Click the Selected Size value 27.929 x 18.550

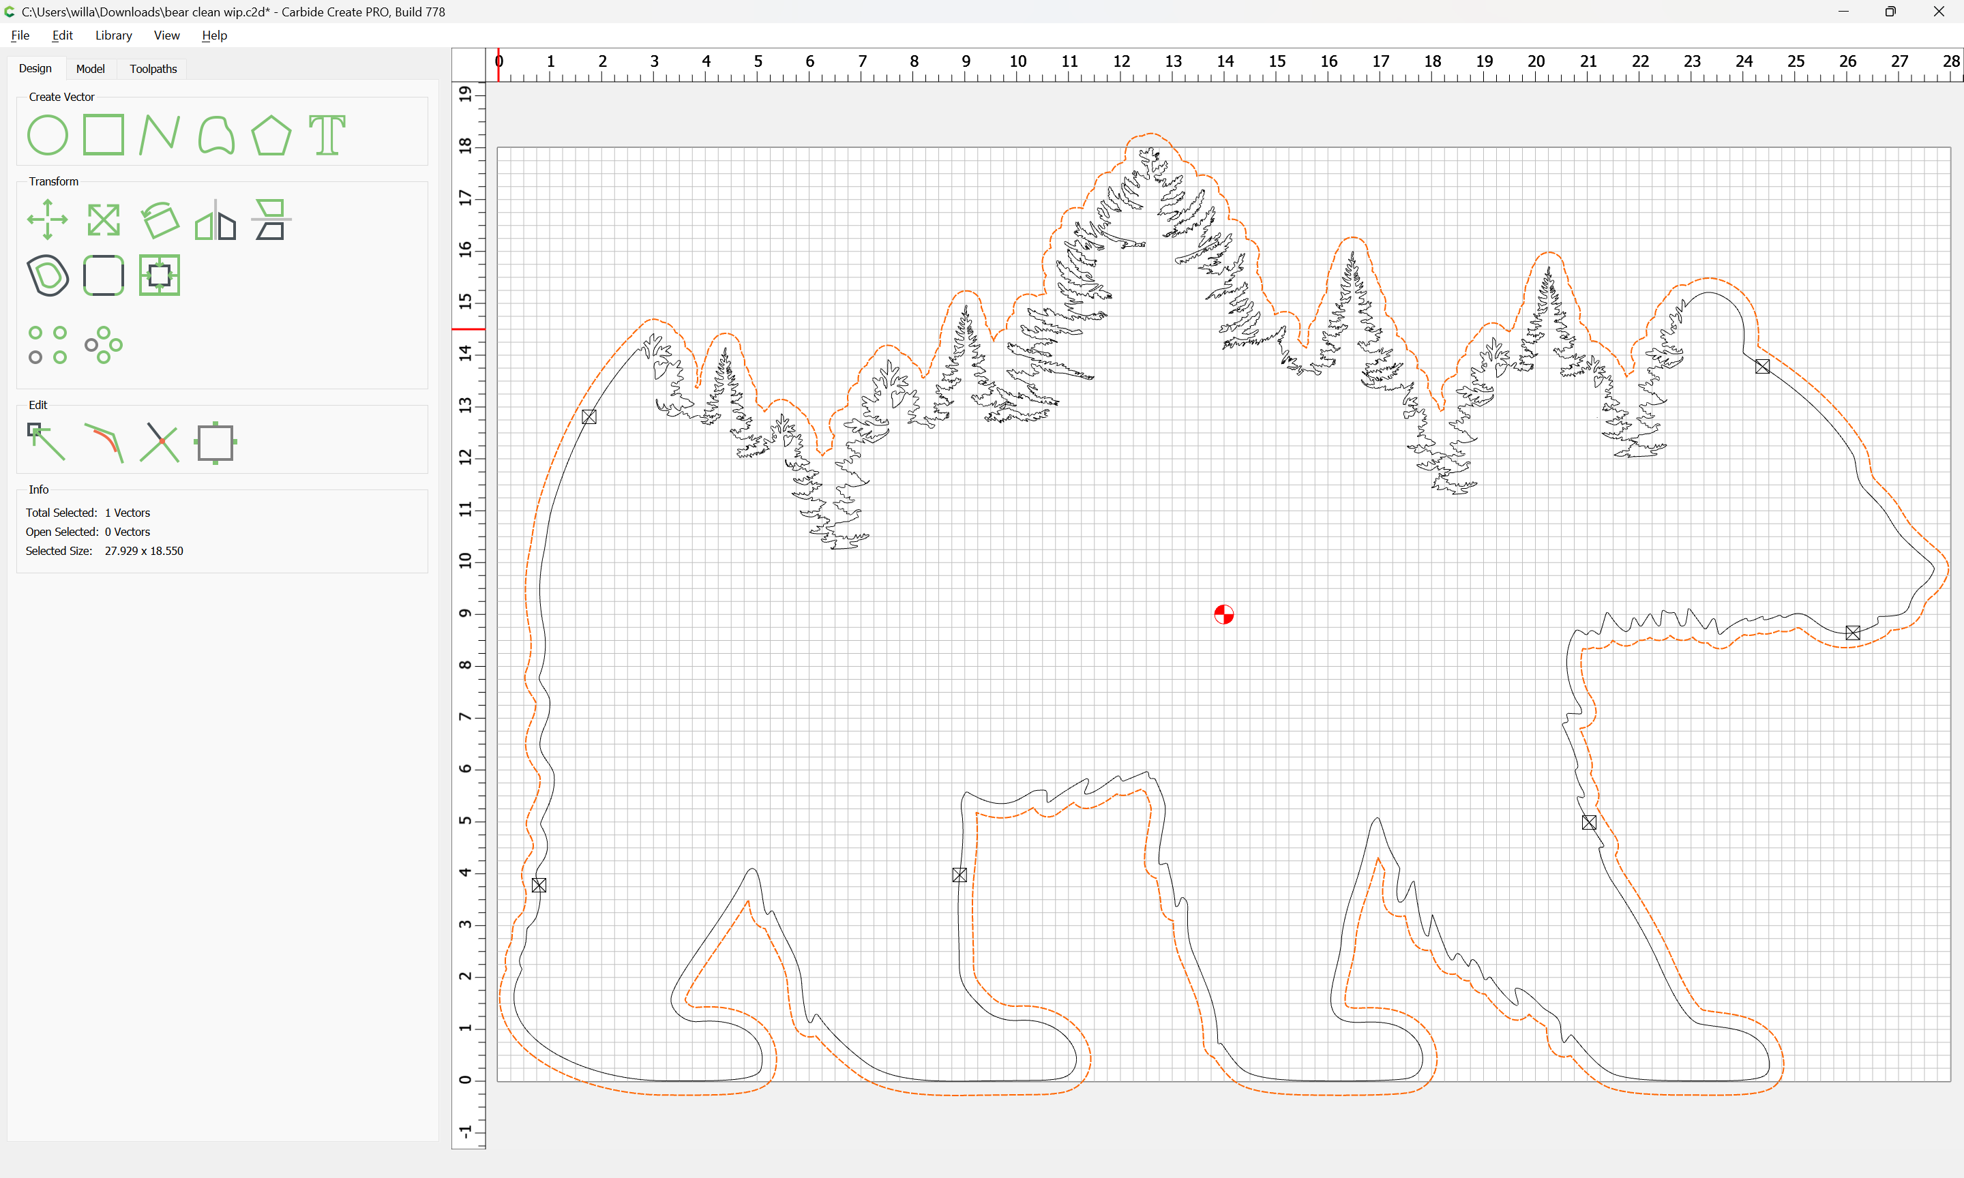[144, 551]
